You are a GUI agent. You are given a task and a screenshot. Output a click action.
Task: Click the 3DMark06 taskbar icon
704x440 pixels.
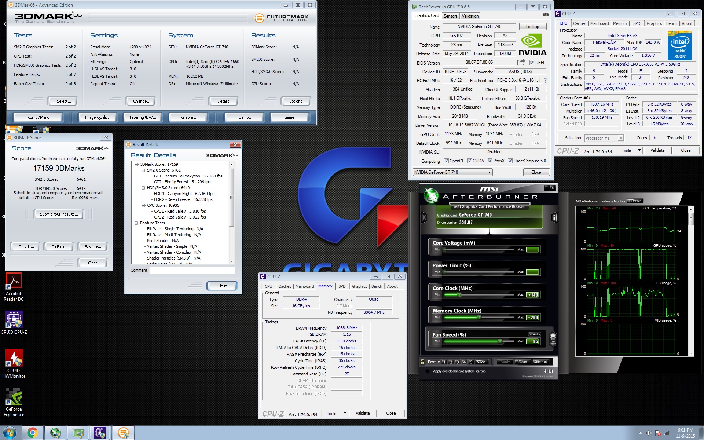click(123, 433)
